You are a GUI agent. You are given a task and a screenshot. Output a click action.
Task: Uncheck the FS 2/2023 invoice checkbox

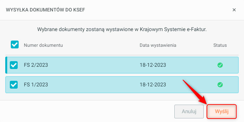14,65
